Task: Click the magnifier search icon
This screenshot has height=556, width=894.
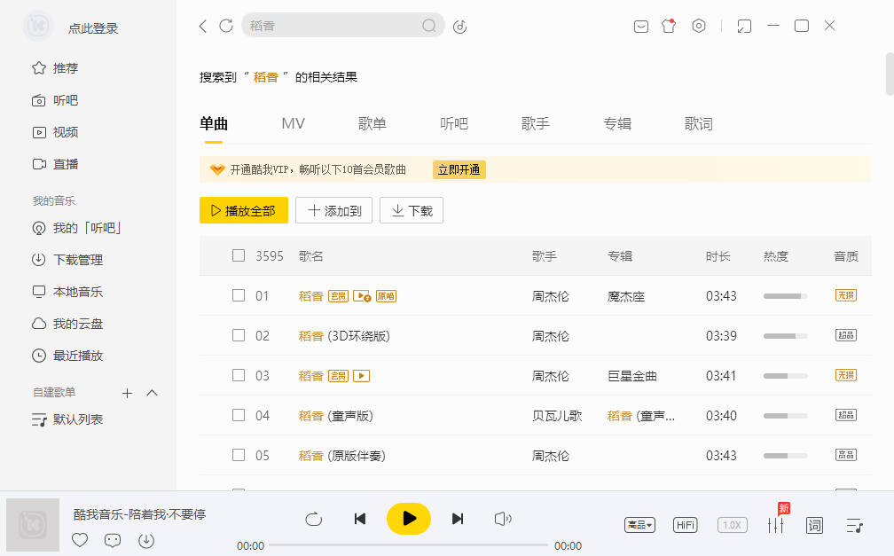Action: (428, 26)
